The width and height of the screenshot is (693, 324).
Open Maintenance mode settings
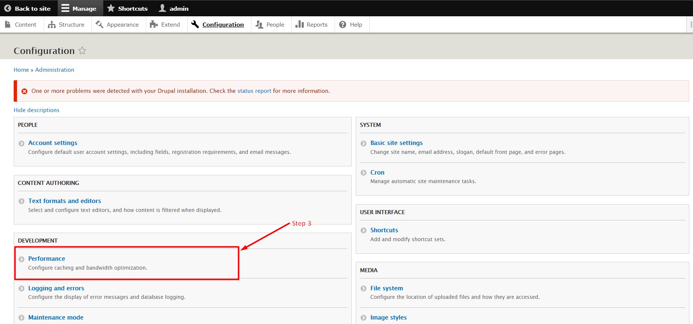56,317
